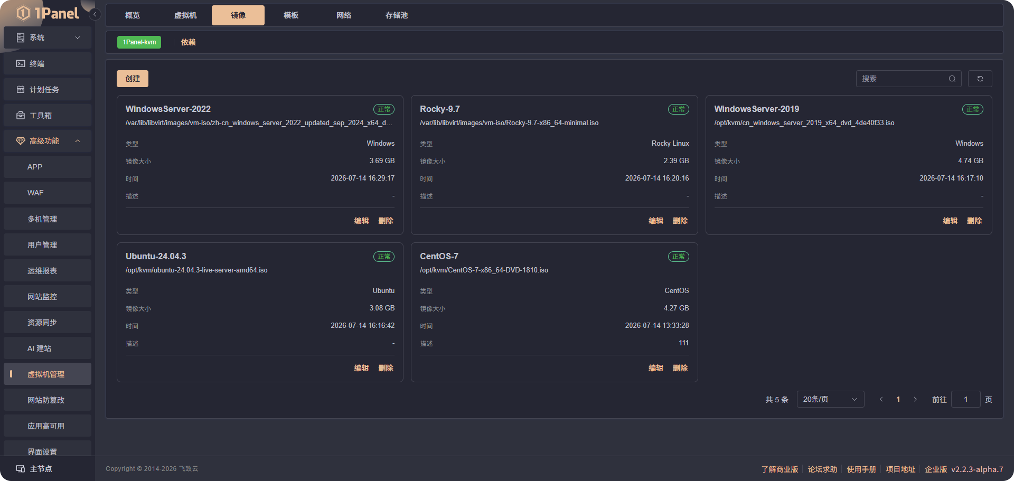Open 应用高可用 in the sidebar

point(48,426)
